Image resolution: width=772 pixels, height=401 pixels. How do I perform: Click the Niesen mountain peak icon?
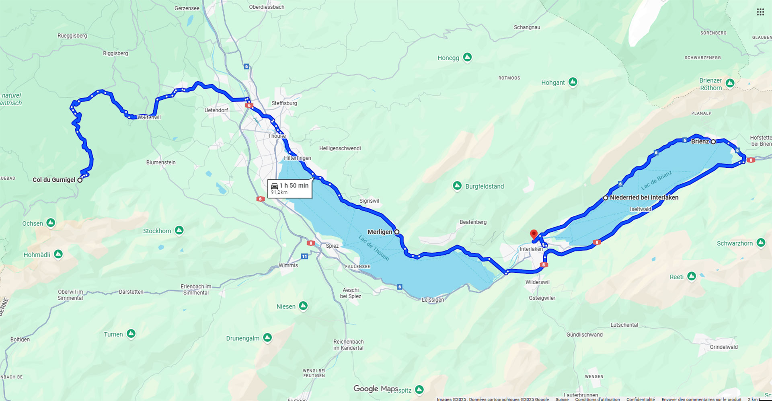[303, 306]
